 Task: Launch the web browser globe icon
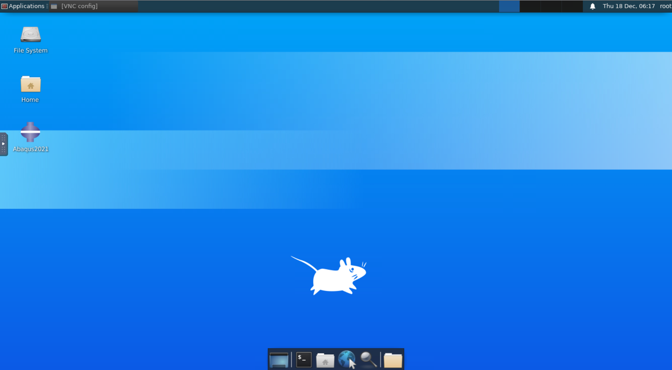[346, 360]
